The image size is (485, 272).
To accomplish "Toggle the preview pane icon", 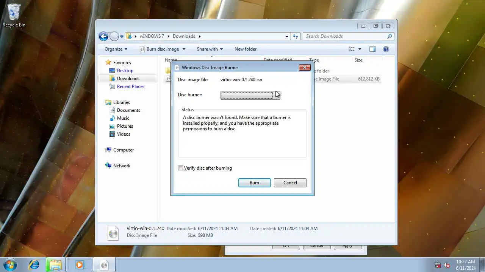I will (x=372, y=49).
